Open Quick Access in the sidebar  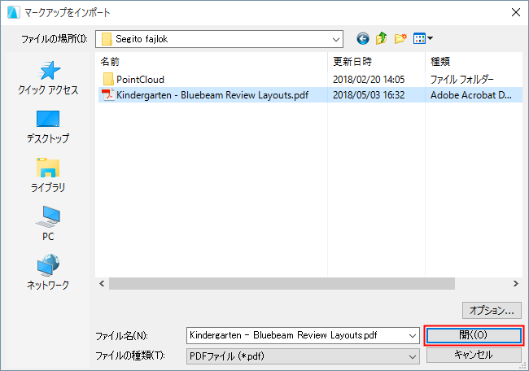pos(48,78)
